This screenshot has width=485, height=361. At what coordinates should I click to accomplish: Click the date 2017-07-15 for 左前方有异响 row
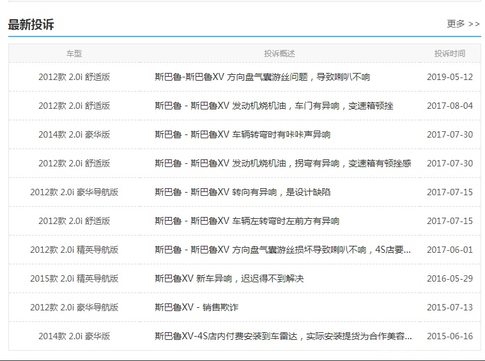click(x=450, y=221)
